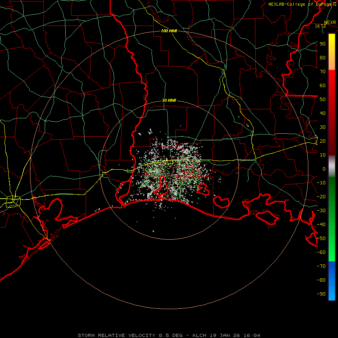Screen dimensions: 338x338
Task: Click the -50 value on the velocity scale
Action: (321, 238)
